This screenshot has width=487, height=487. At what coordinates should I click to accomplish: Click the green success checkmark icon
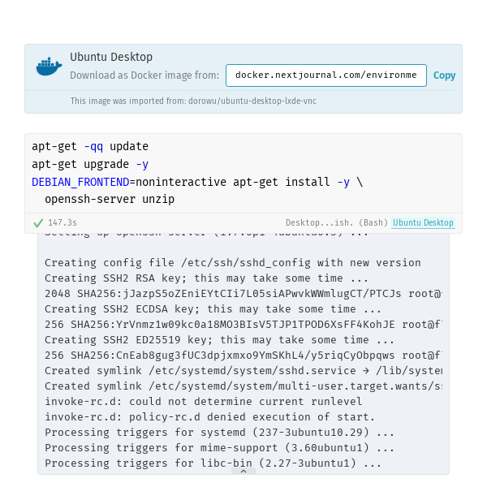pos(38,223)
